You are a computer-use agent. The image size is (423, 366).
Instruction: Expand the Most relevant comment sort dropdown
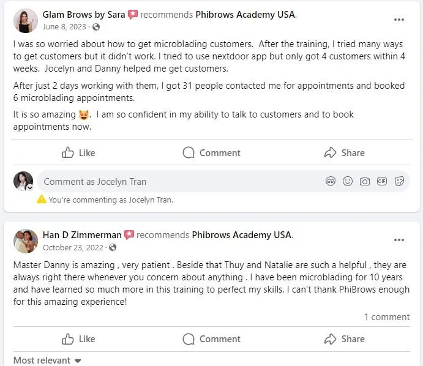(47, 360)
